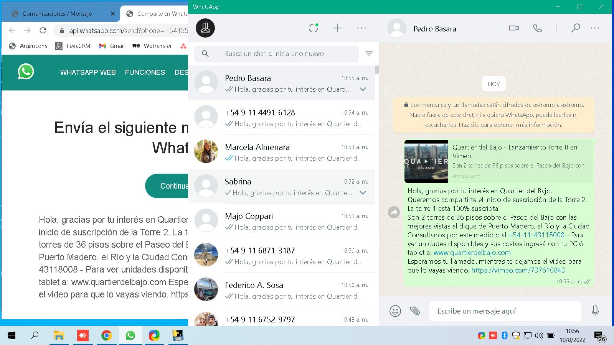
Task: Open the Argencons bookmark
Action: tap(28, 46)
